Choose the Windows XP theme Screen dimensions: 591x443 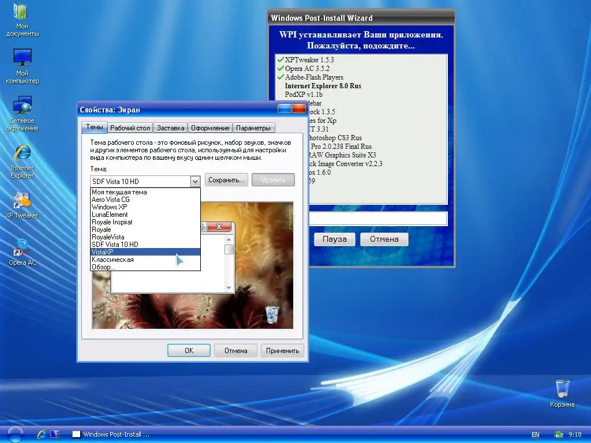pyautogui.click(x=145, y=207)
